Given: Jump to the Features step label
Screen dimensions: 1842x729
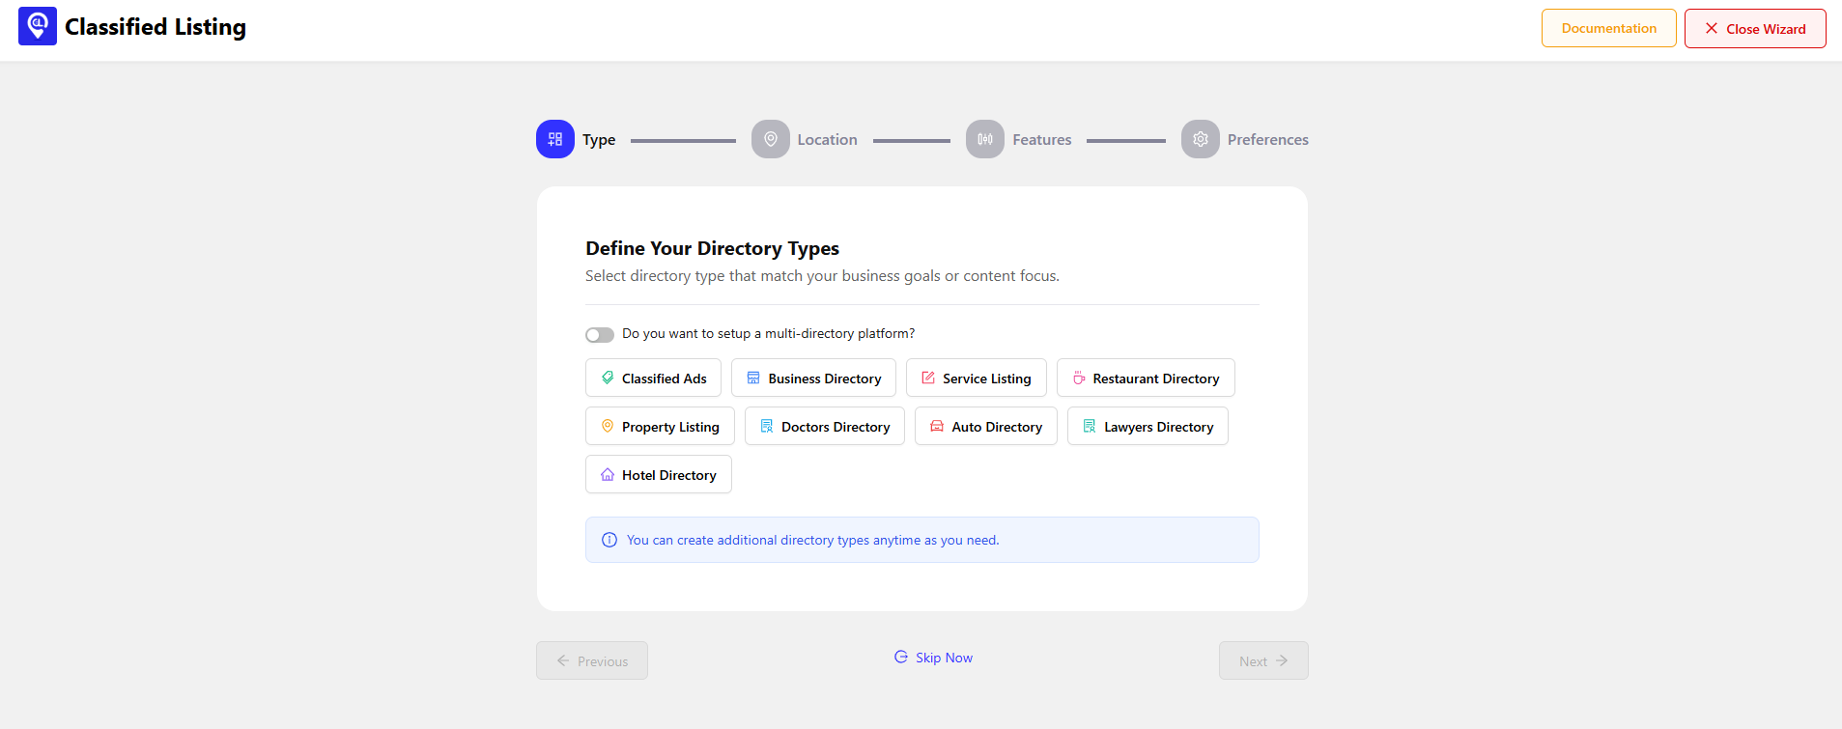Looking at the screenshot, I should (1042, 139).
